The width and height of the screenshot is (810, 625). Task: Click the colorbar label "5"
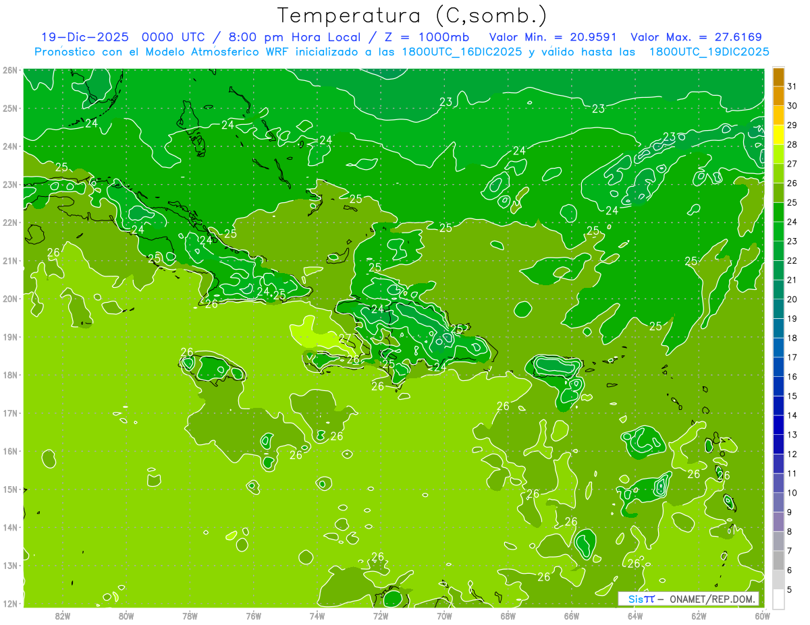[x=790, y=589]
